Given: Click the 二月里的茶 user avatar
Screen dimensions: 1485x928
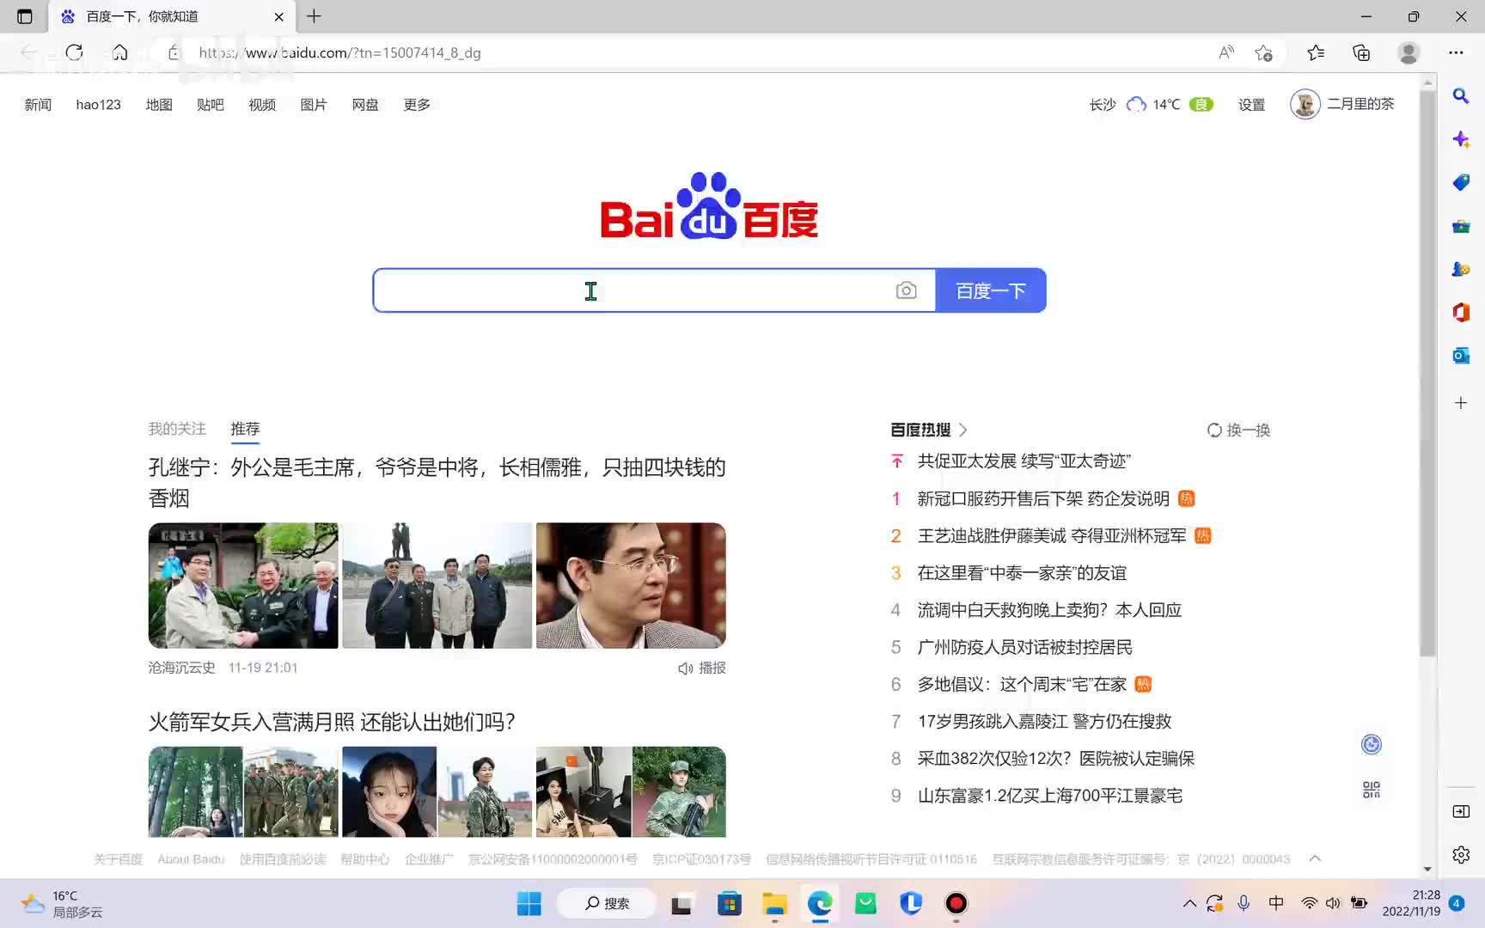Looking at the screenshot, I should (x=1305, y=104).
